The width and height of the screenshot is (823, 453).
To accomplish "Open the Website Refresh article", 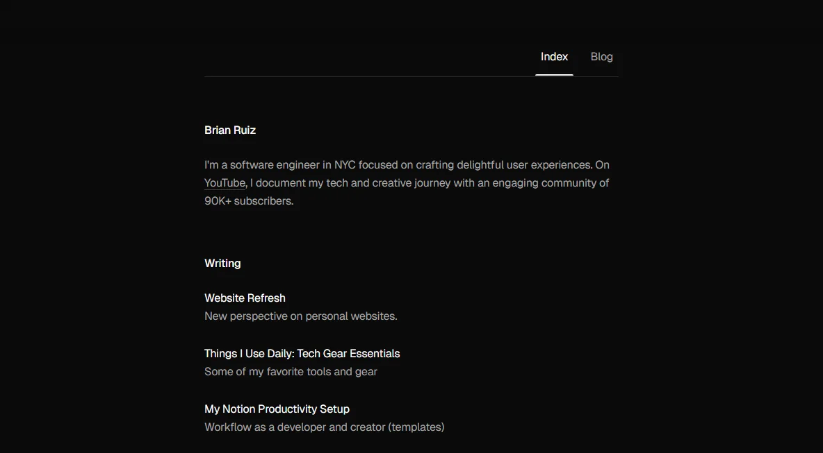I will tap(245, 298).
